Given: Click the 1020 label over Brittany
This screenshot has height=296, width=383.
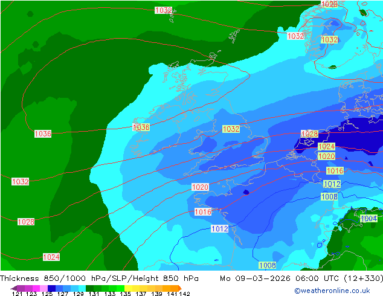Looking at the screenshot, I should coord(201,187).
